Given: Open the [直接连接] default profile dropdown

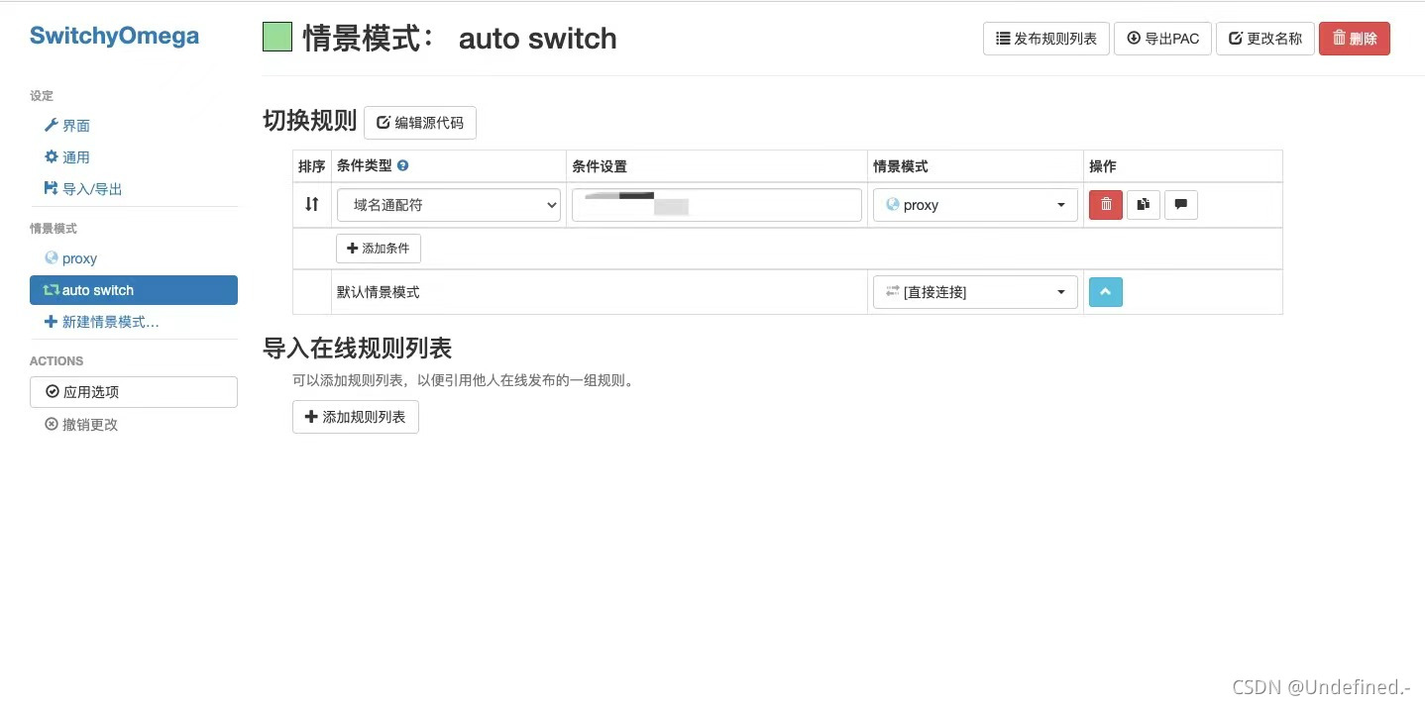Looking at the screenshot, I should 975,292.
